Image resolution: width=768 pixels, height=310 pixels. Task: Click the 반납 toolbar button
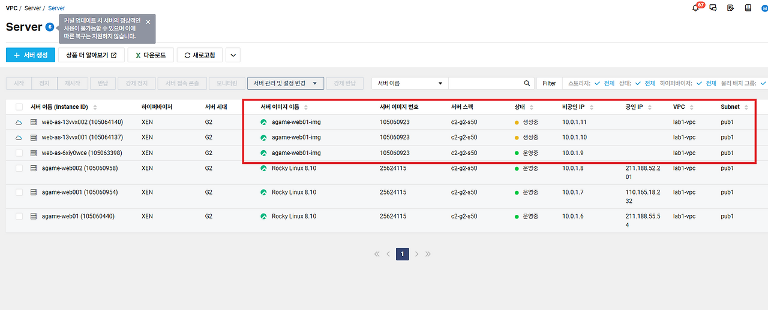point(103,83)
